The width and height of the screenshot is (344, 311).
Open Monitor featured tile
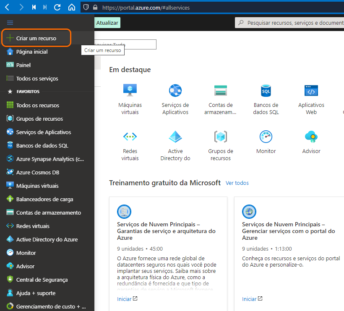(266, 142)
